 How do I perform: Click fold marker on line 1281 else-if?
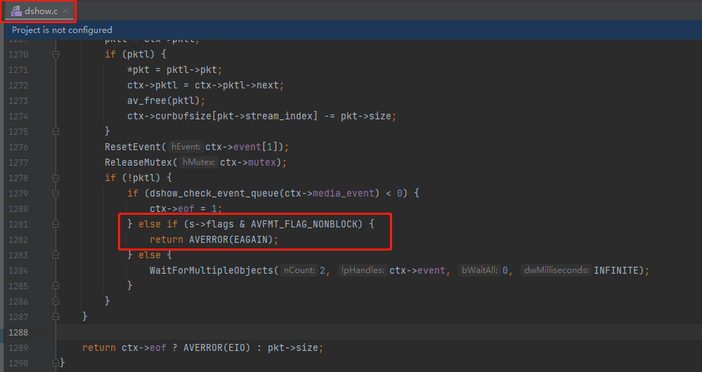pos(56,224)
